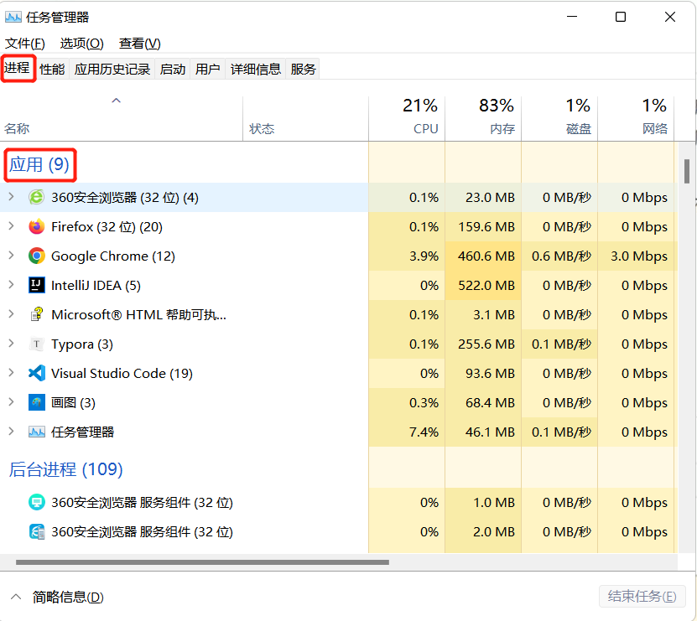This screenshot has width=697, height=621.
Task: Click the 0.6 MB/秒 disk cell
Action: pos(561,256)
